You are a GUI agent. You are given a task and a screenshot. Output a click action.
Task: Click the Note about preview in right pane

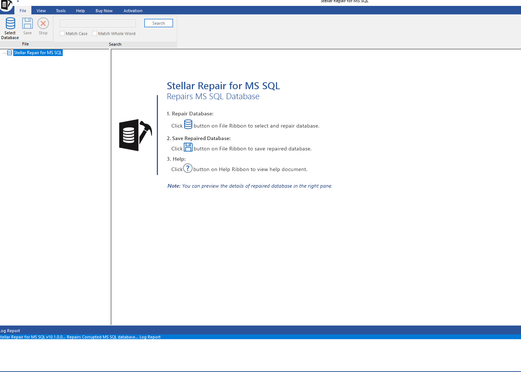point(250,186)
